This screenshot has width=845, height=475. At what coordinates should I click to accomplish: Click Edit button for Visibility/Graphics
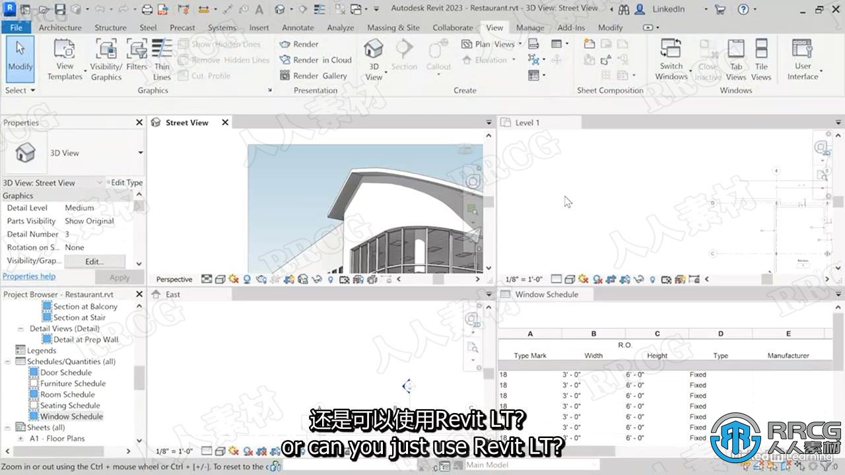pos(94,261)
